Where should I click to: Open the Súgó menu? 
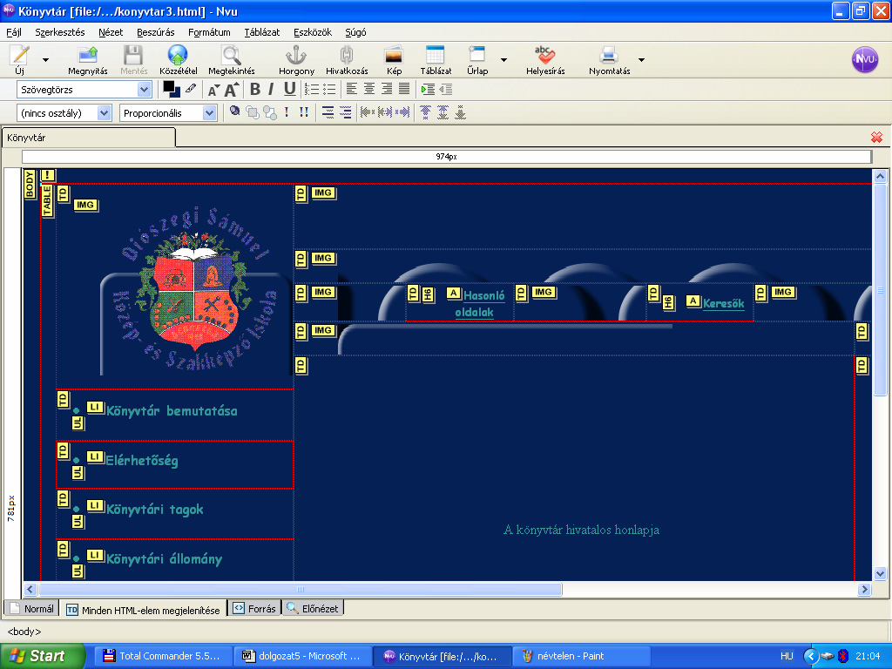coord(355,32)
